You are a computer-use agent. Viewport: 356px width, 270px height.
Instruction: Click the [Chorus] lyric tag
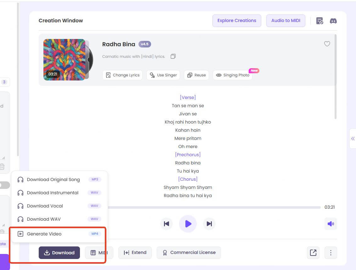tap(188, 179)
